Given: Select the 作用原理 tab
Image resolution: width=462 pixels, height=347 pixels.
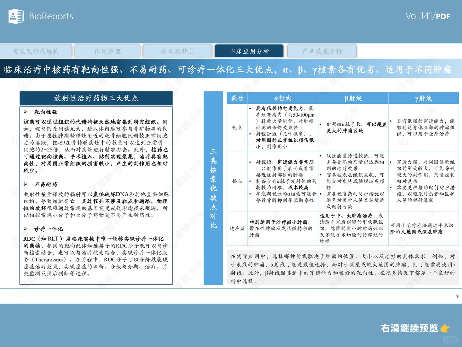Looking at the screenshot, I should [x=107, y=51].
